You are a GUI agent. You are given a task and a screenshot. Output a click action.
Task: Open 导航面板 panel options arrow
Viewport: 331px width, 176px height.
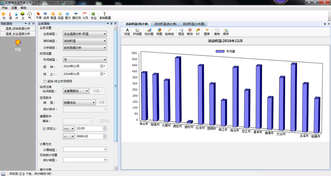pos(25,24)
